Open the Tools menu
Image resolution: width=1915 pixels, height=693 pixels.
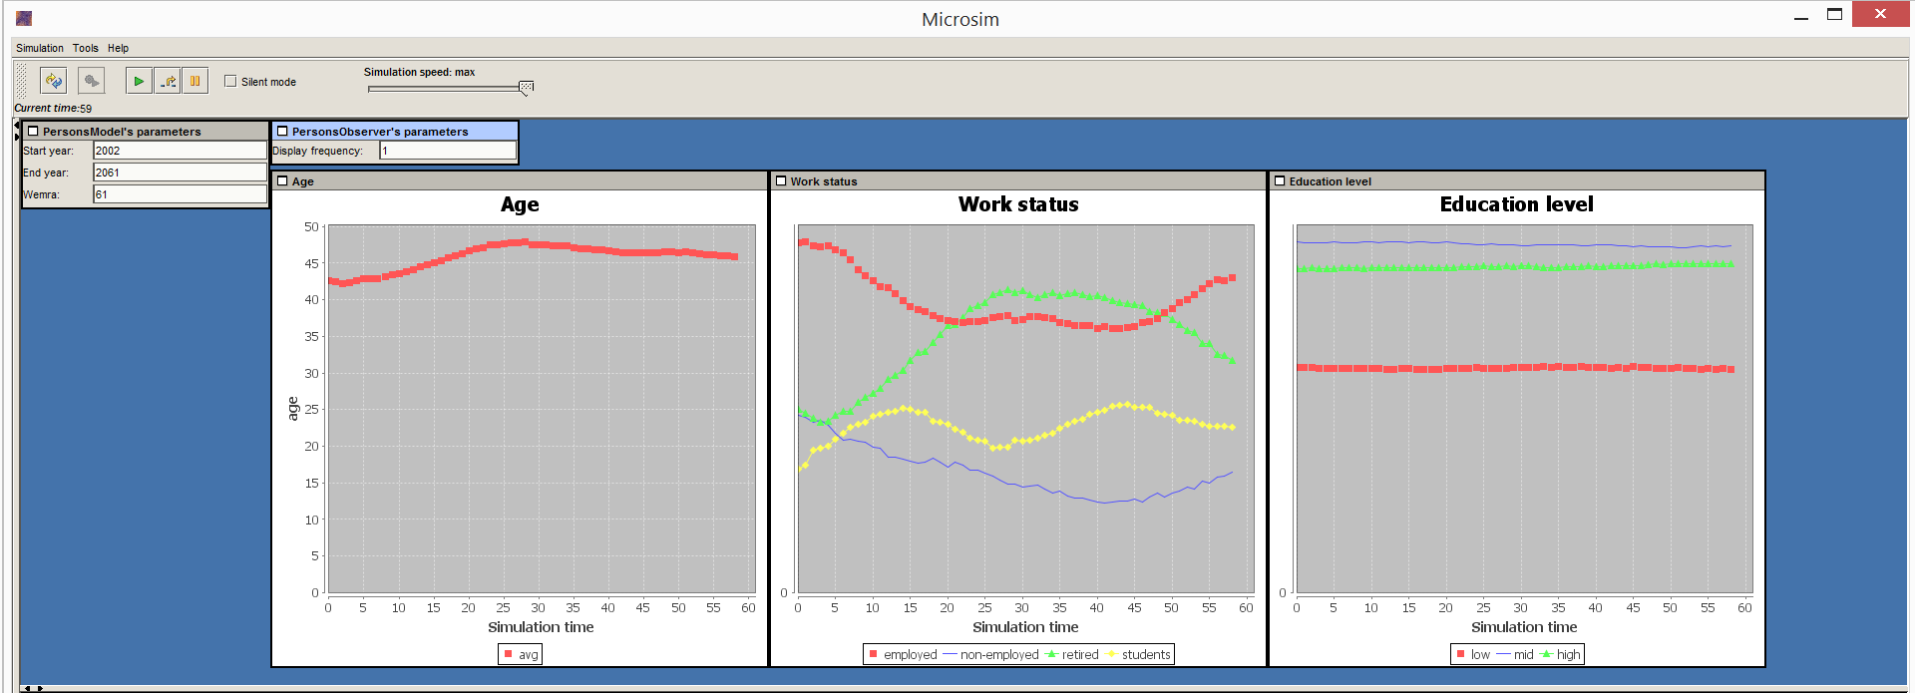click(x=85, y=48)
